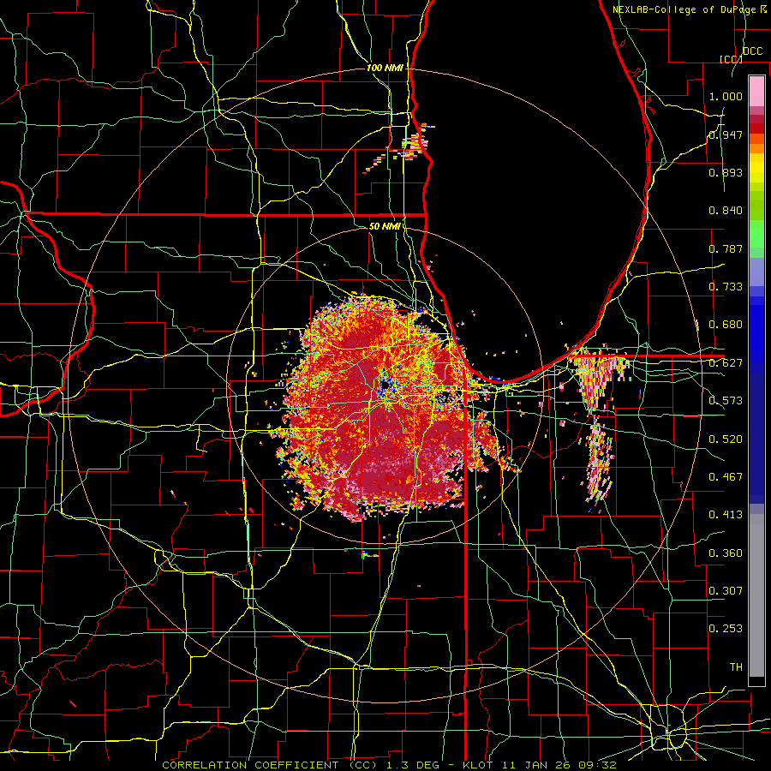This screenshot has height=771, width=771.
Task: Select the 0.893 scale value
Action: pos(726,172)
